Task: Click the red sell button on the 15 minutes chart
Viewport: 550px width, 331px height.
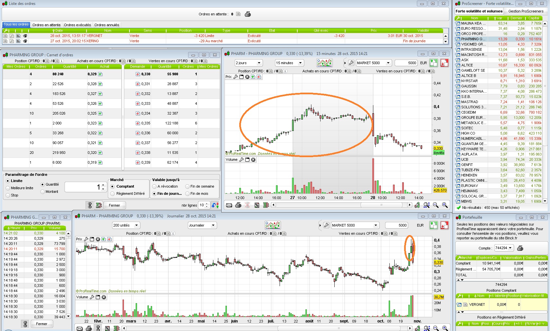Action: click(444, 63)
